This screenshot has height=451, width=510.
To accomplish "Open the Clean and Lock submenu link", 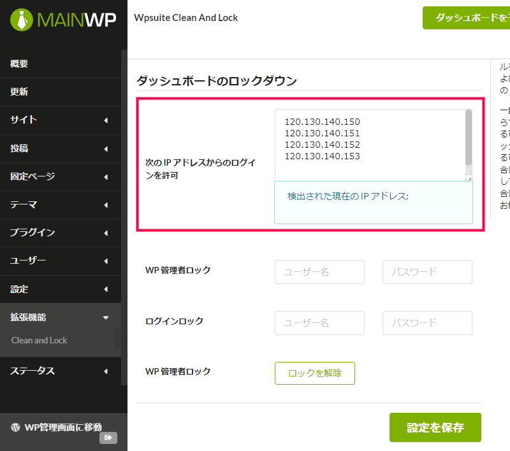I will pyautogui.click(x=39, y=340).
